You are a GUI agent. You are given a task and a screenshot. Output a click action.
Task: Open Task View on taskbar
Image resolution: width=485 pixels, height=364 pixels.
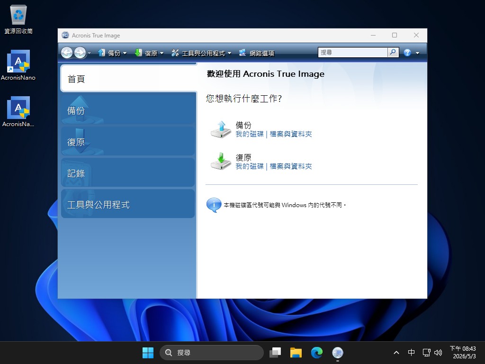(275, 353)
